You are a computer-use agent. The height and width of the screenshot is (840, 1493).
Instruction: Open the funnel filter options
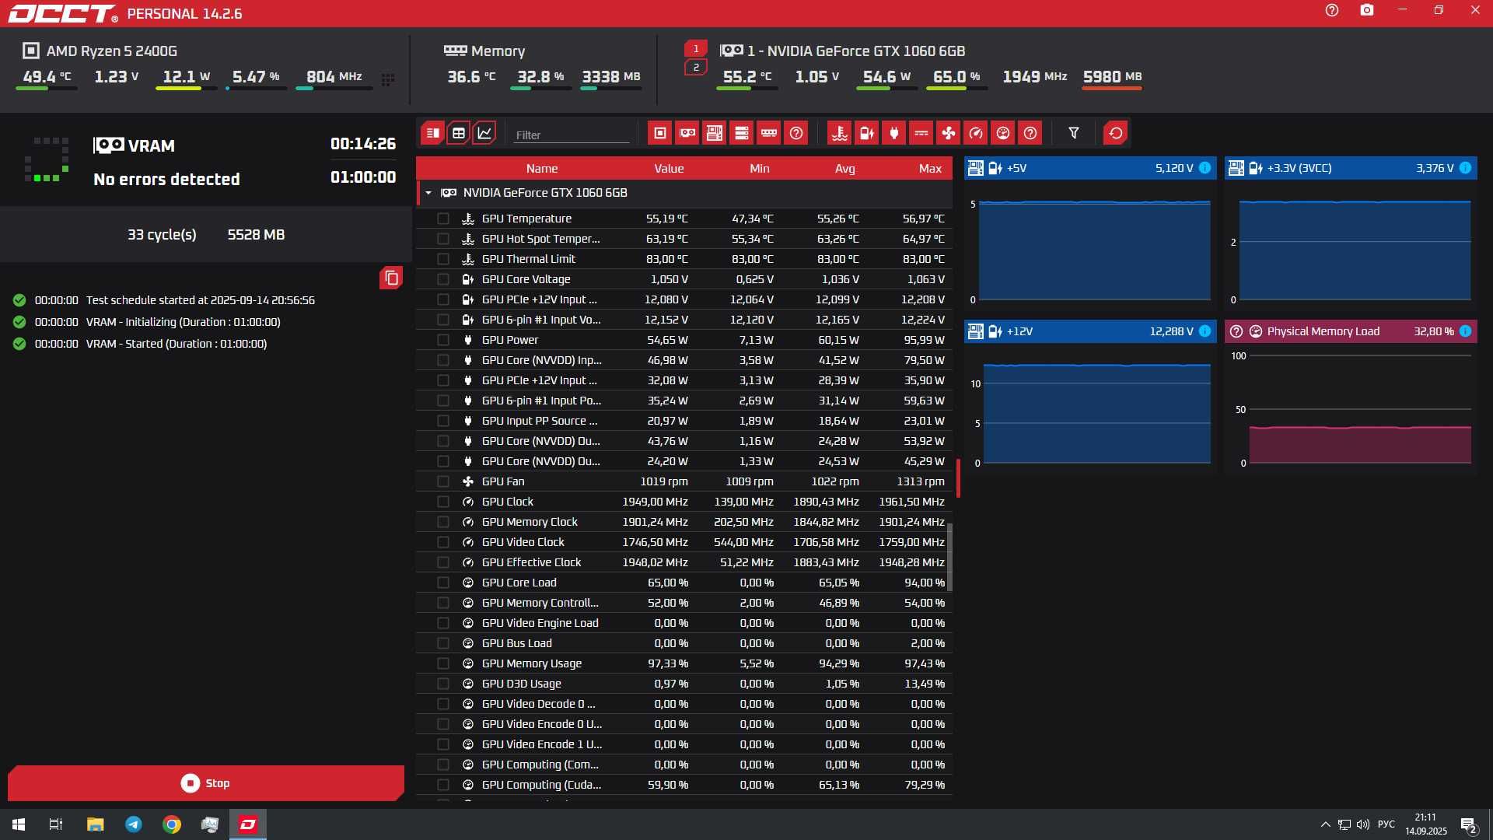pyautogui.click(x=1074, y=133)
